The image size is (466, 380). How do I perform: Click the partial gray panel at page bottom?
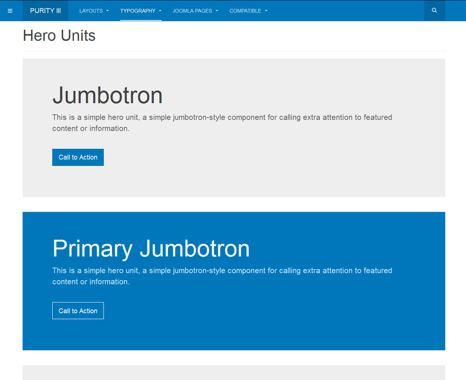pyautogui.click(x=233, y=373)
